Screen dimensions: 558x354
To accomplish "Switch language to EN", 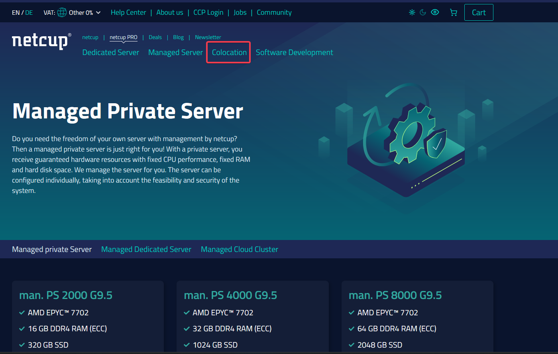I will (16, 13).
